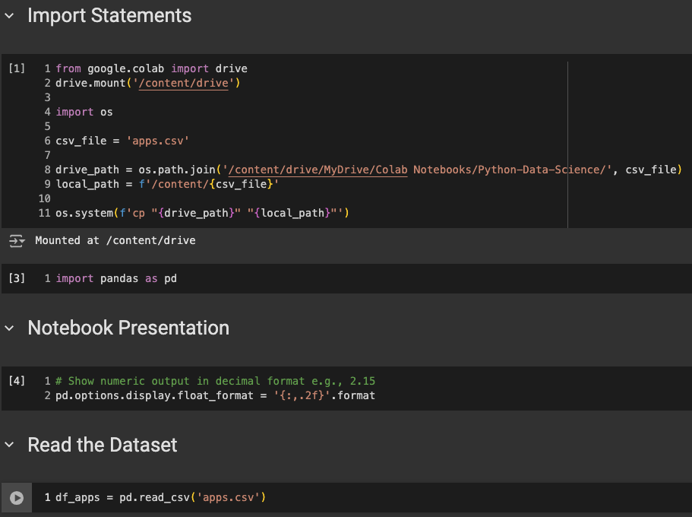
Task: Collapse the Read the Dataset section
Action: coord(10,446)
